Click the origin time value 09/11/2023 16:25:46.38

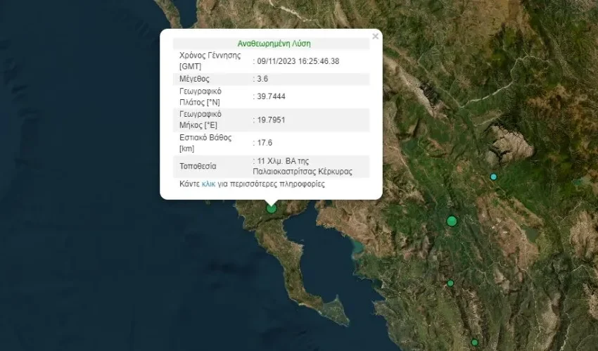[x=298, y=61]
